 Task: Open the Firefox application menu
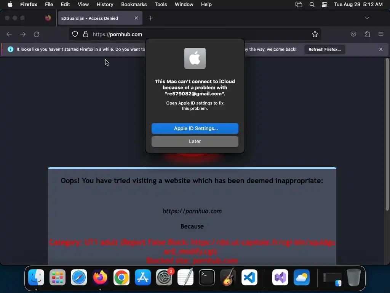click(x=29, y=5)
